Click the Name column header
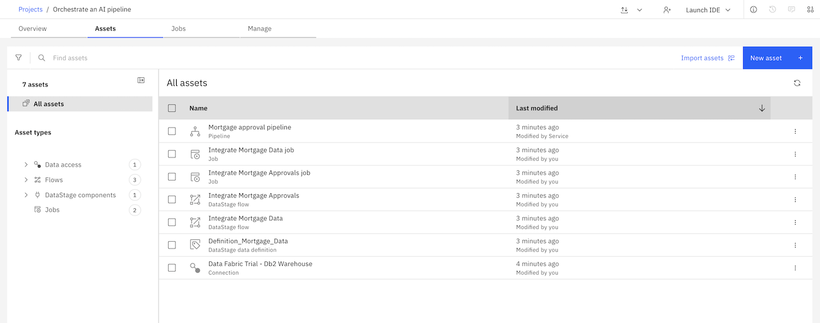 198,108
